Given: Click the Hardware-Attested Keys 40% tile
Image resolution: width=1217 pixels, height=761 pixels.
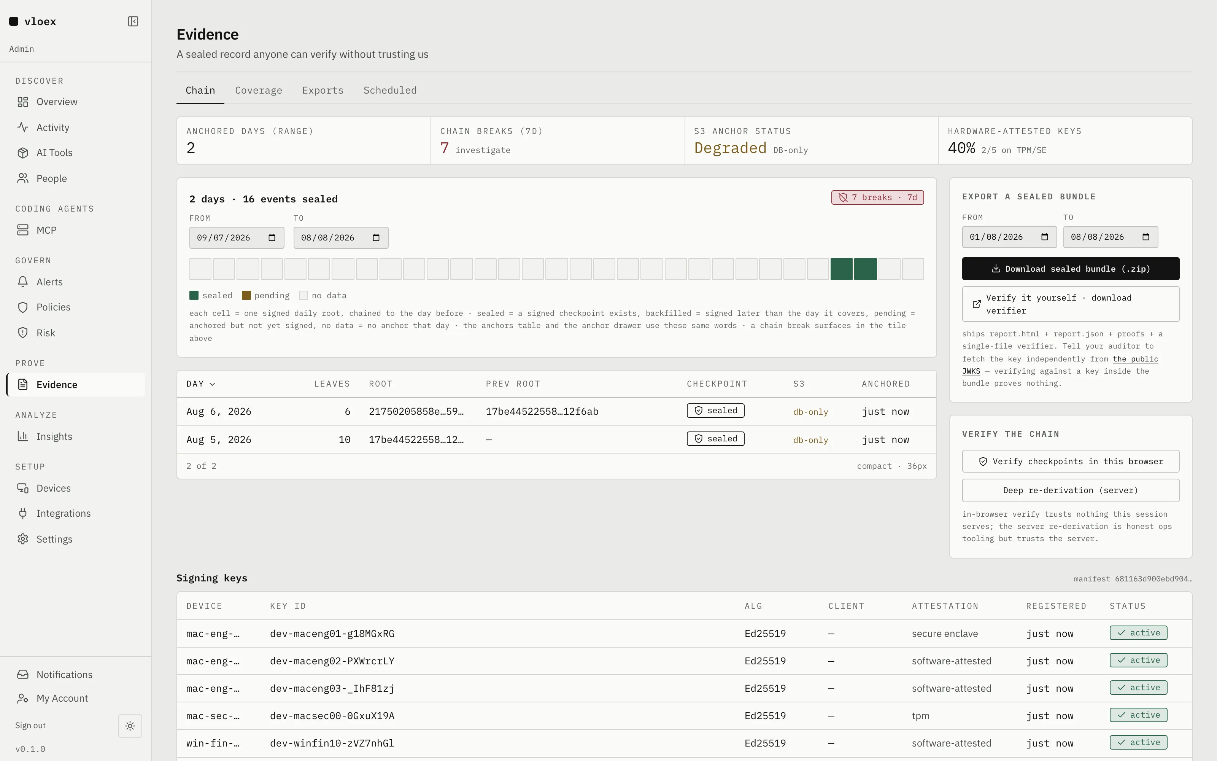Looking at the screenshot, I should [1065, 141].
